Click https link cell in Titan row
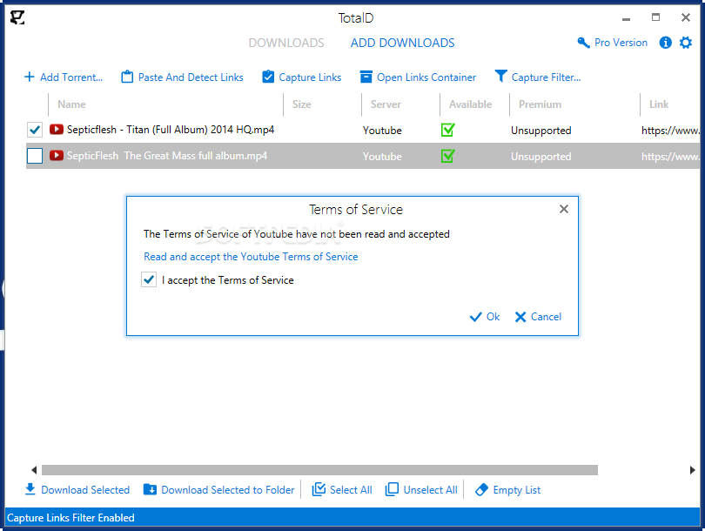The height and width of the screenshot is (531, 705). (x=670, y=131)
